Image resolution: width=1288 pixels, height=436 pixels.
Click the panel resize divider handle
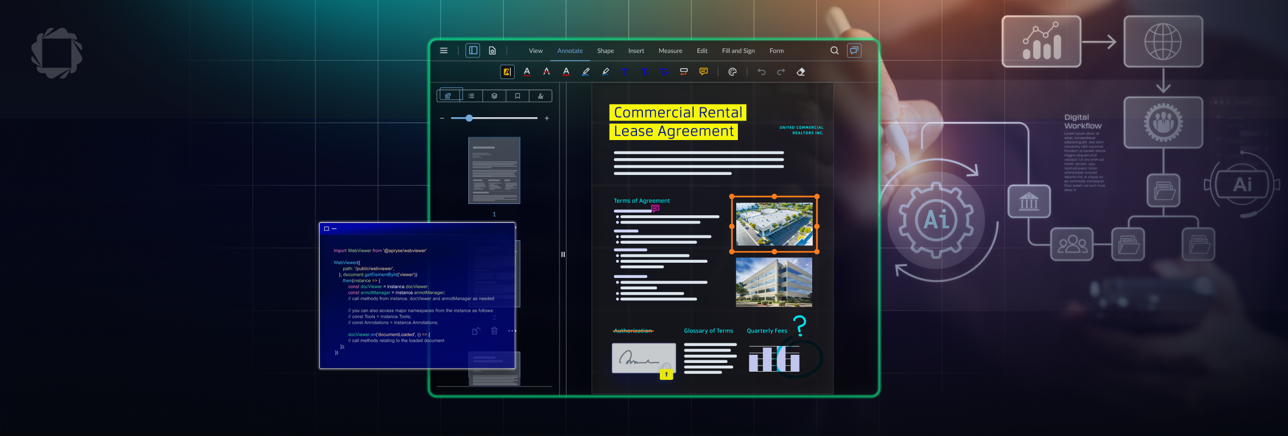[x=563, y=255]
